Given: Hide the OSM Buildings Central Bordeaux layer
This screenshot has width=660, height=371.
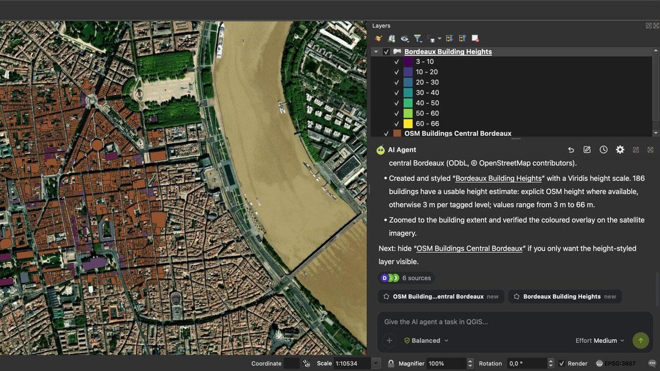Looking at the screenshot, I should (386, 134).
